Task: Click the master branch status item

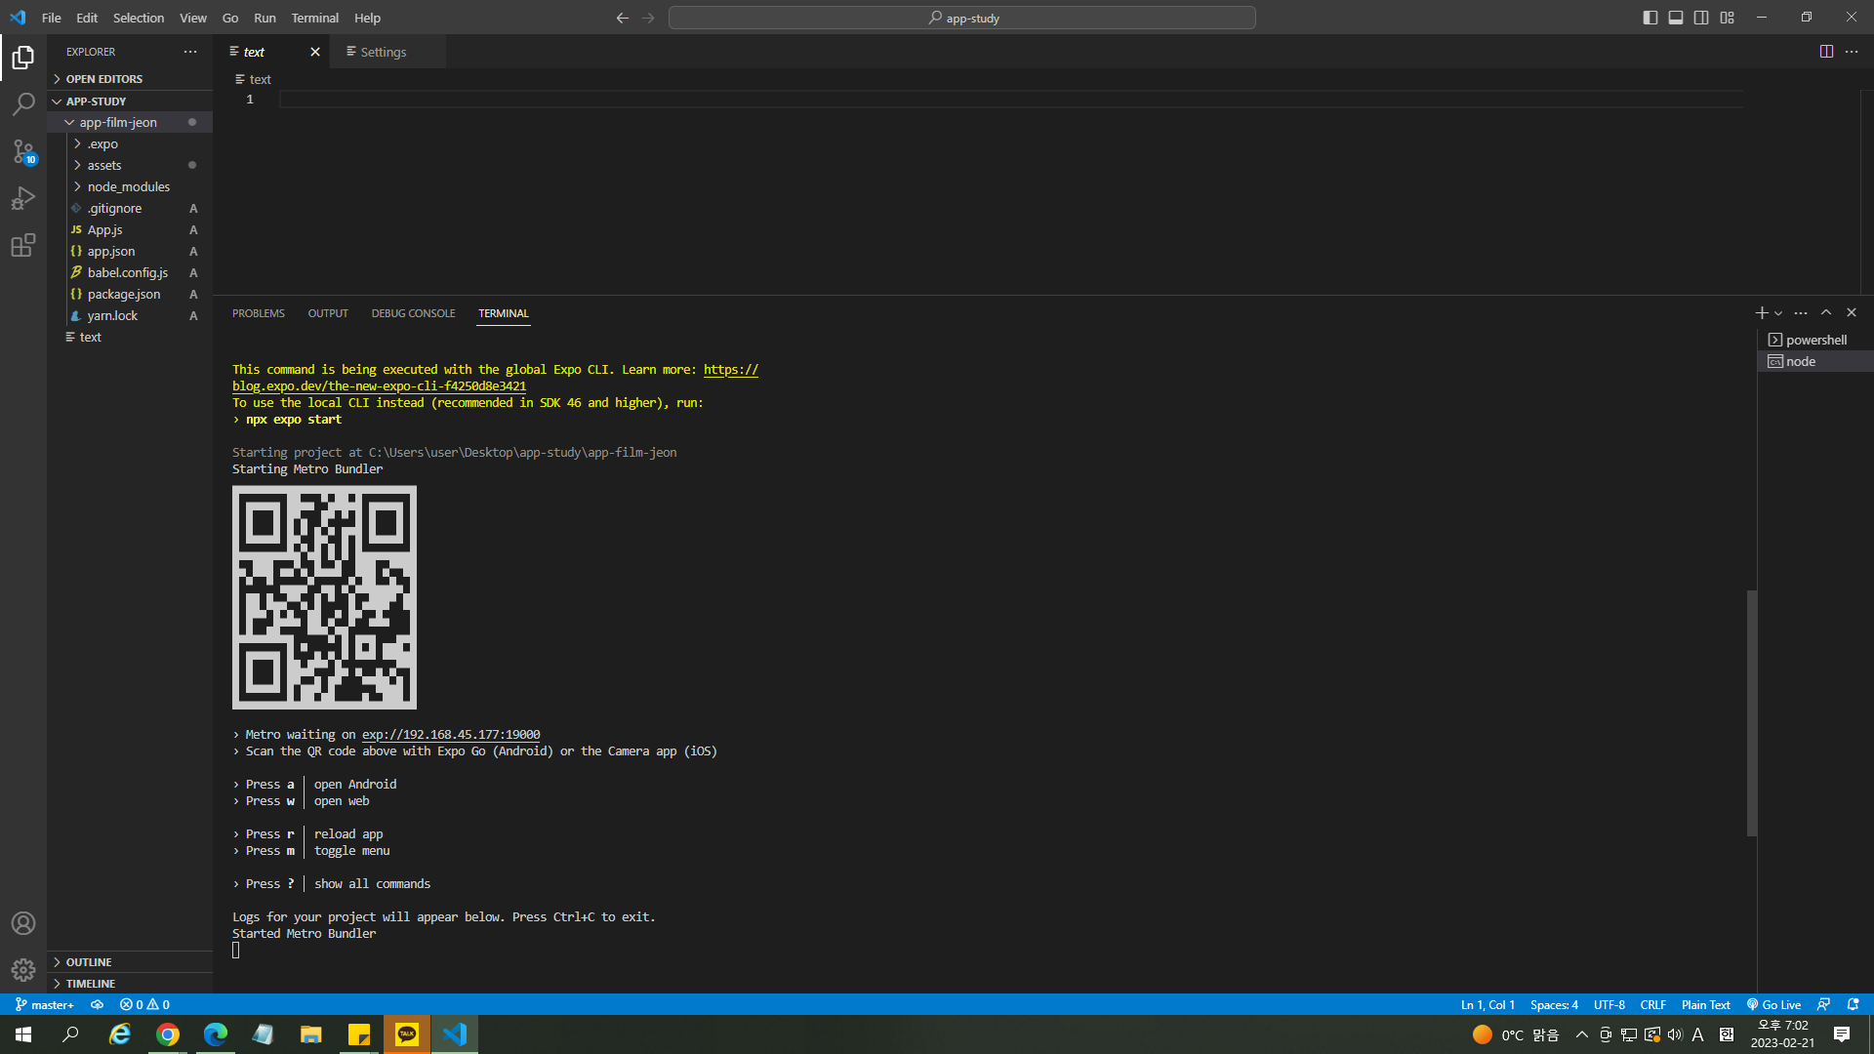Action: (45, 1004)
